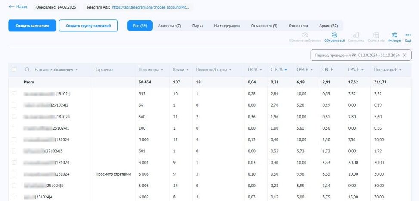Viewport: 419px width, 201px height.
Task: Click the Стратегия column header
Action: (104, 69)
